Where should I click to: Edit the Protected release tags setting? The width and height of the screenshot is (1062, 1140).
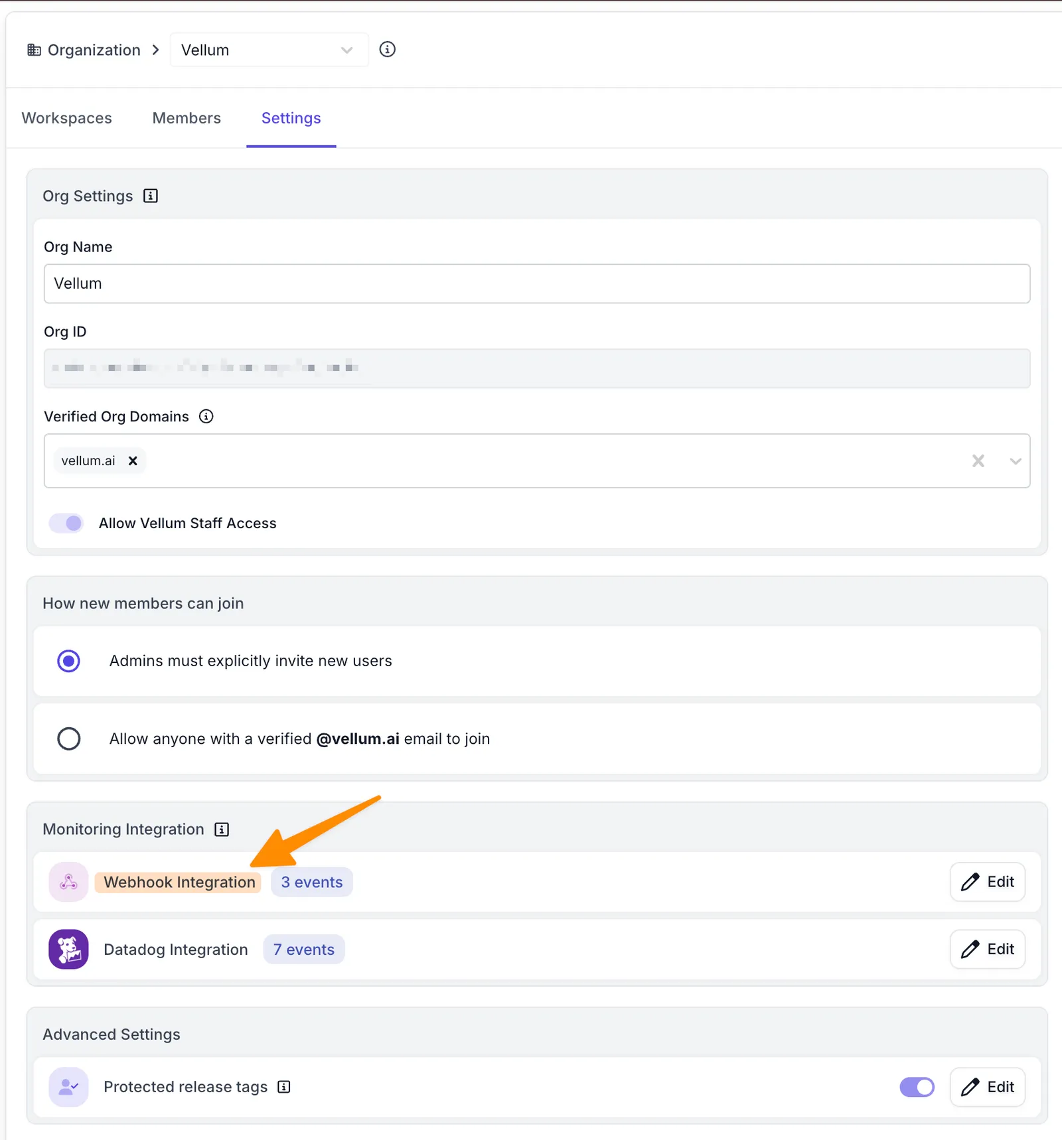tap(987, 1087)
